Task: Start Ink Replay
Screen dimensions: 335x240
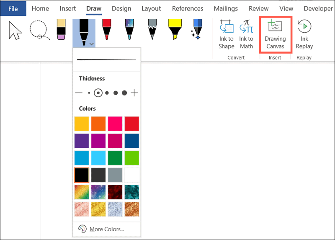Action: [304, 35]
